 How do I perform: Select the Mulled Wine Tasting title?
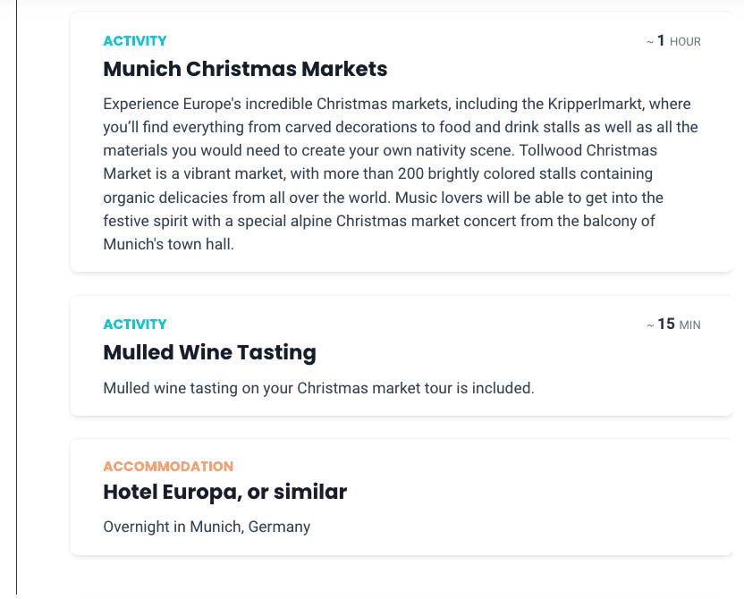210,352
